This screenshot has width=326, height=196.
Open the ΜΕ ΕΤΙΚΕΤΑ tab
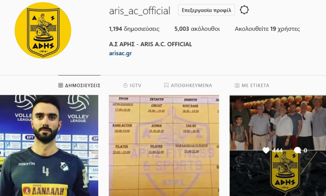[252, 85]
